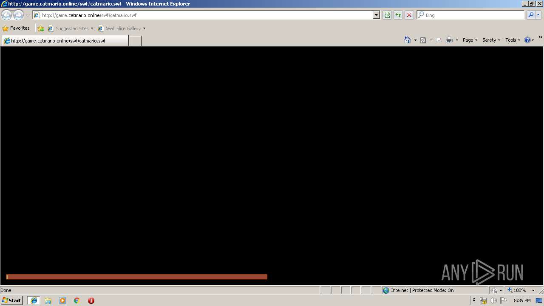Click the Print icon
The width and height of the screenshot is (544, 306).
(x=449, y=40)
